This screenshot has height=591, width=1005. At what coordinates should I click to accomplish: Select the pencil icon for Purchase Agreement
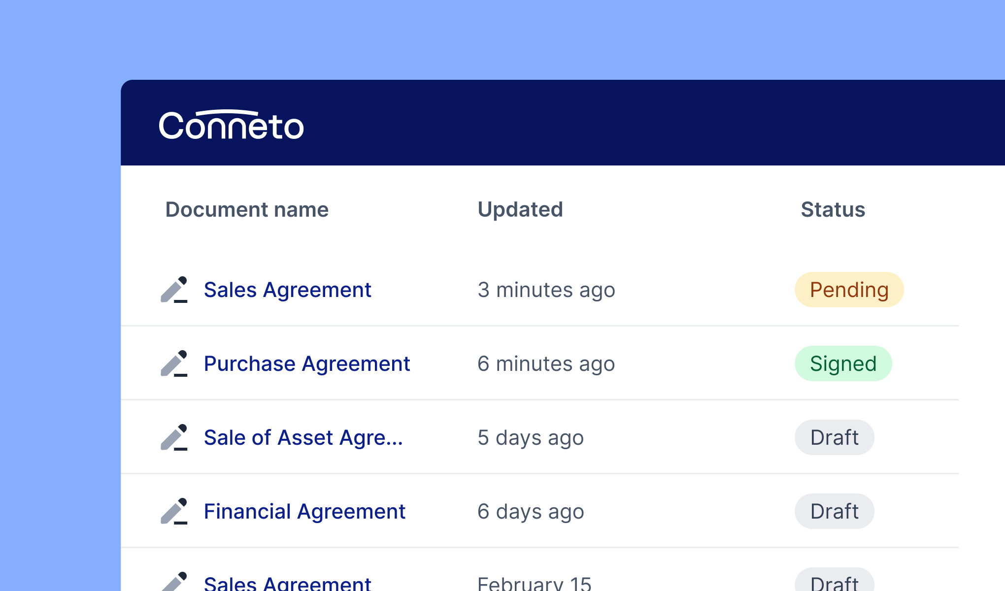point(174,363)
